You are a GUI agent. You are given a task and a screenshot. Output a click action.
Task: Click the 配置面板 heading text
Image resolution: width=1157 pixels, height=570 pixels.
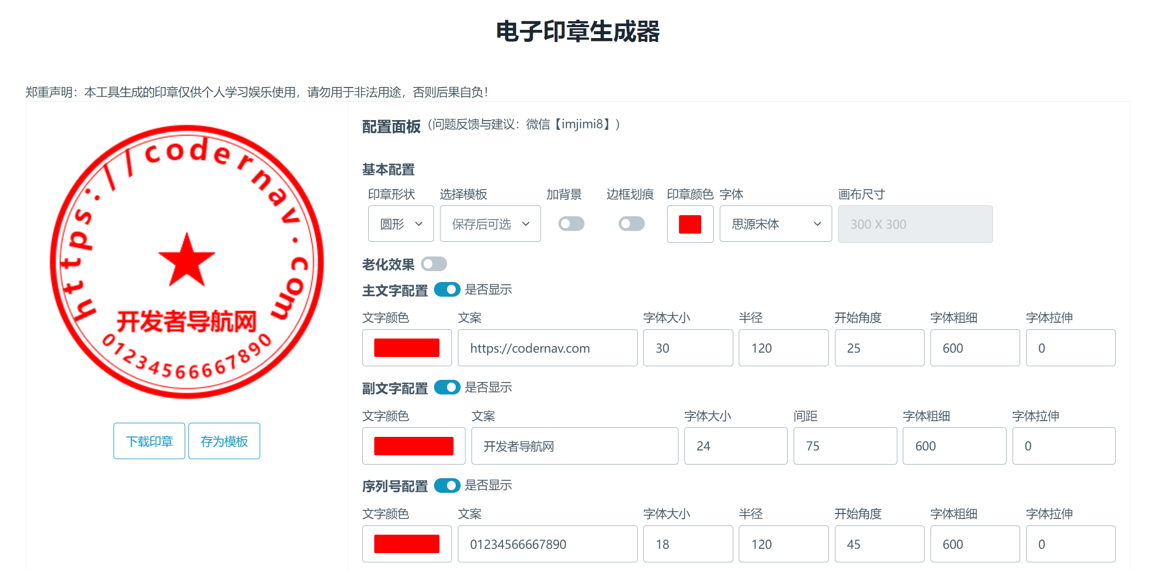pos(391,127)
